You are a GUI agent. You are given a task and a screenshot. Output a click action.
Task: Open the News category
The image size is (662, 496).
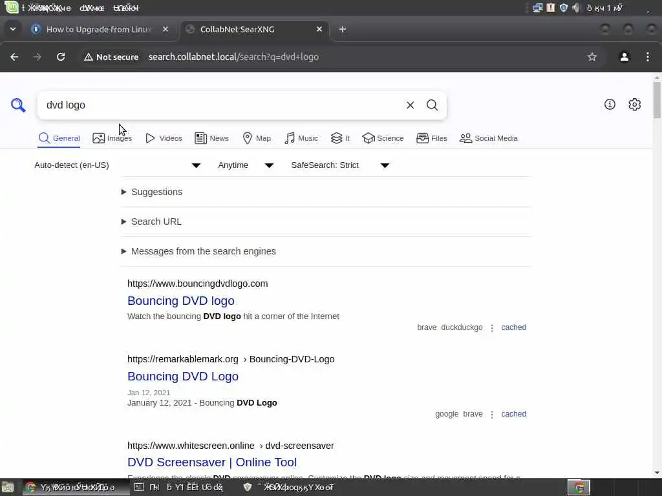(x=211, y=138)
